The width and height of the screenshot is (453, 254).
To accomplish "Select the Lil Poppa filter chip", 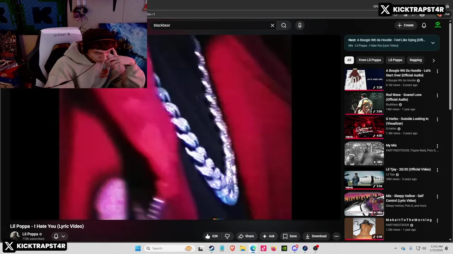I will point(395,60).
